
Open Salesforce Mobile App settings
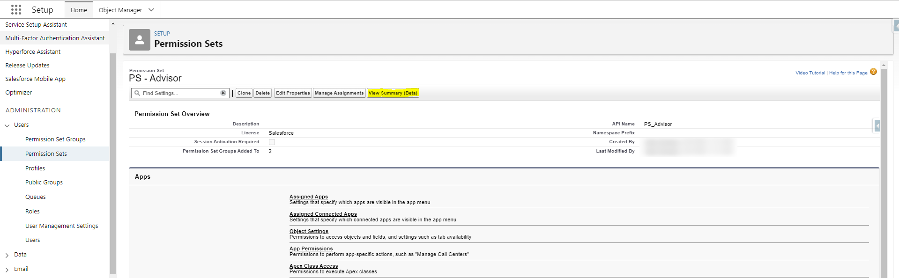pyautogui.click(x=35, y=79)
